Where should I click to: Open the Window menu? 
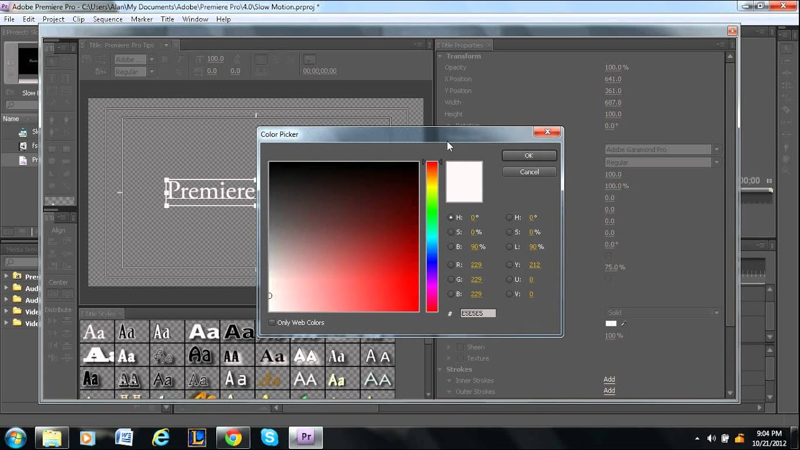point(195,19)
